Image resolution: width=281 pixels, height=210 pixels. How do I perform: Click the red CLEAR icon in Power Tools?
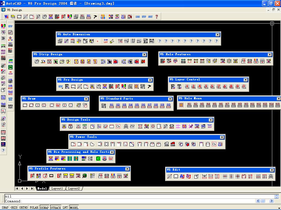pyautogui.click(x=173, y=144)
